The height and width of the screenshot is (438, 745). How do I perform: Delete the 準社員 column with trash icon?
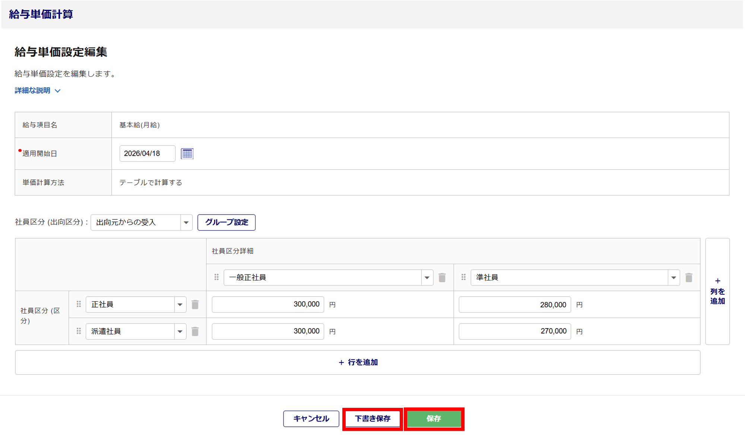[x=689, y=277]
